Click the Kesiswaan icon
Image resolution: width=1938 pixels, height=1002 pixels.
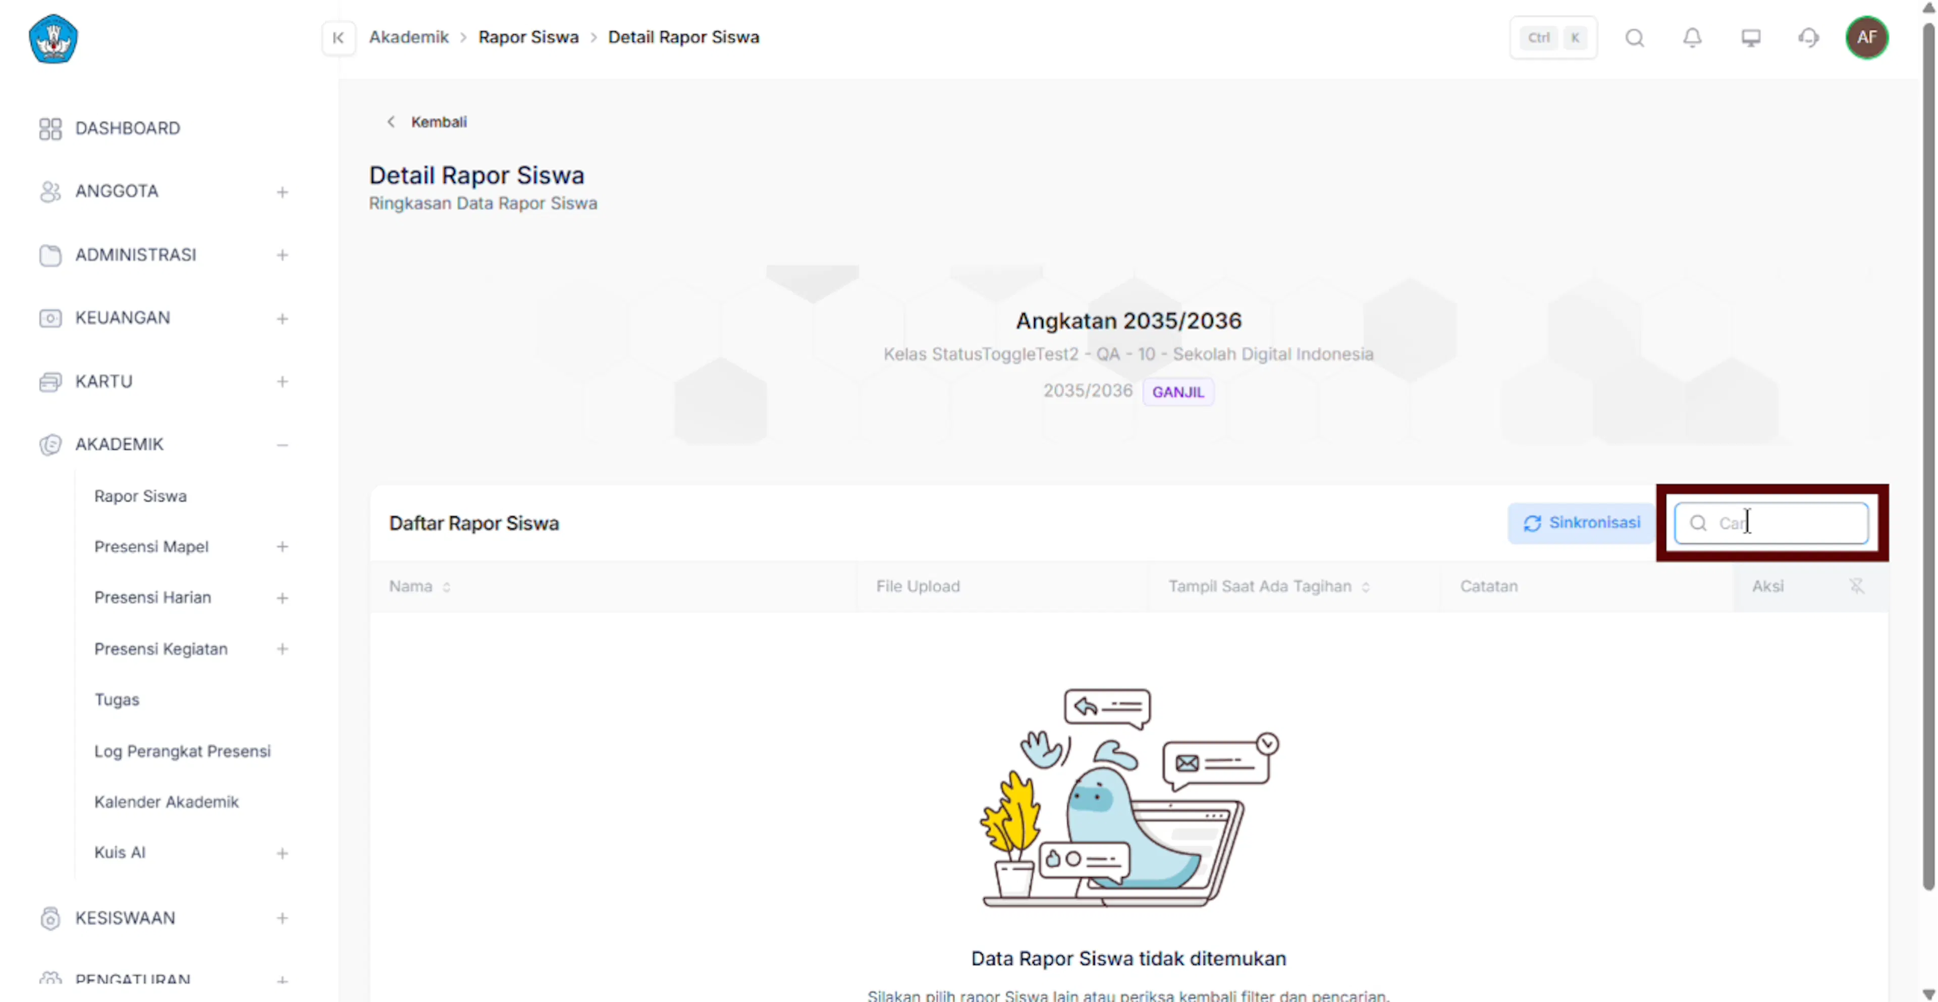point(49,918)
